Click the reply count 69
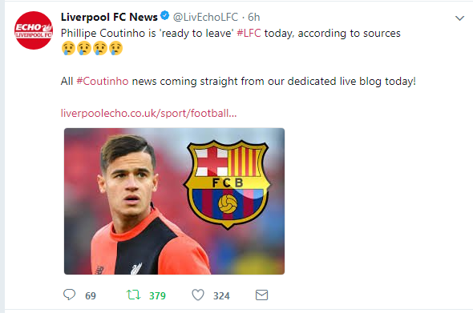This screenshot has width=473, height=329. click(x=91, y=296)
